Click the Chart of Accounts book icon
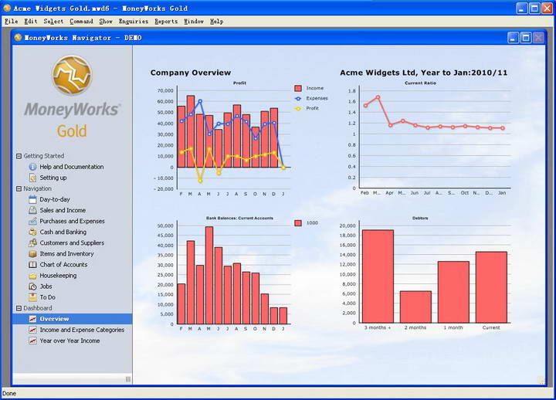This screenshot has width=556, height=400. (32, 265)
